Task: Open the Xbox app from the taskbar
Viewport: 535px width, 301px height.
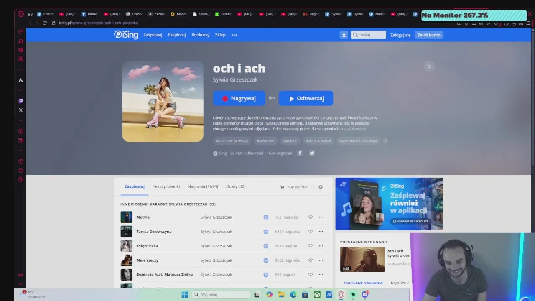Action: click(317, 295)
